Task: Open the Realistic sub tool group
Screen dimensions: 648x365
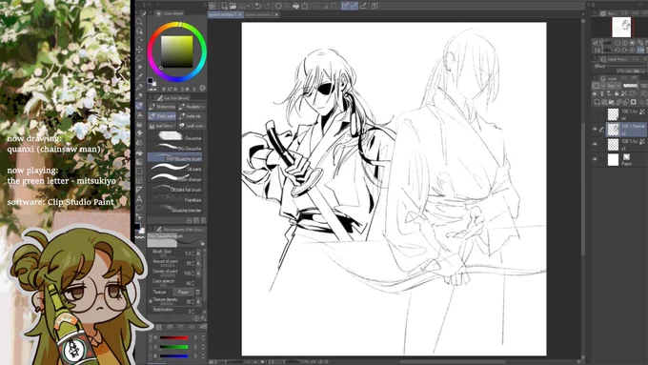Action: 192,107
